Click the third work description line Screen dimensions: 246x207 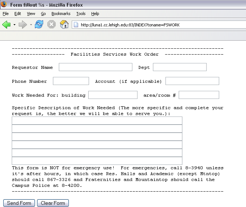pos(97,137)
